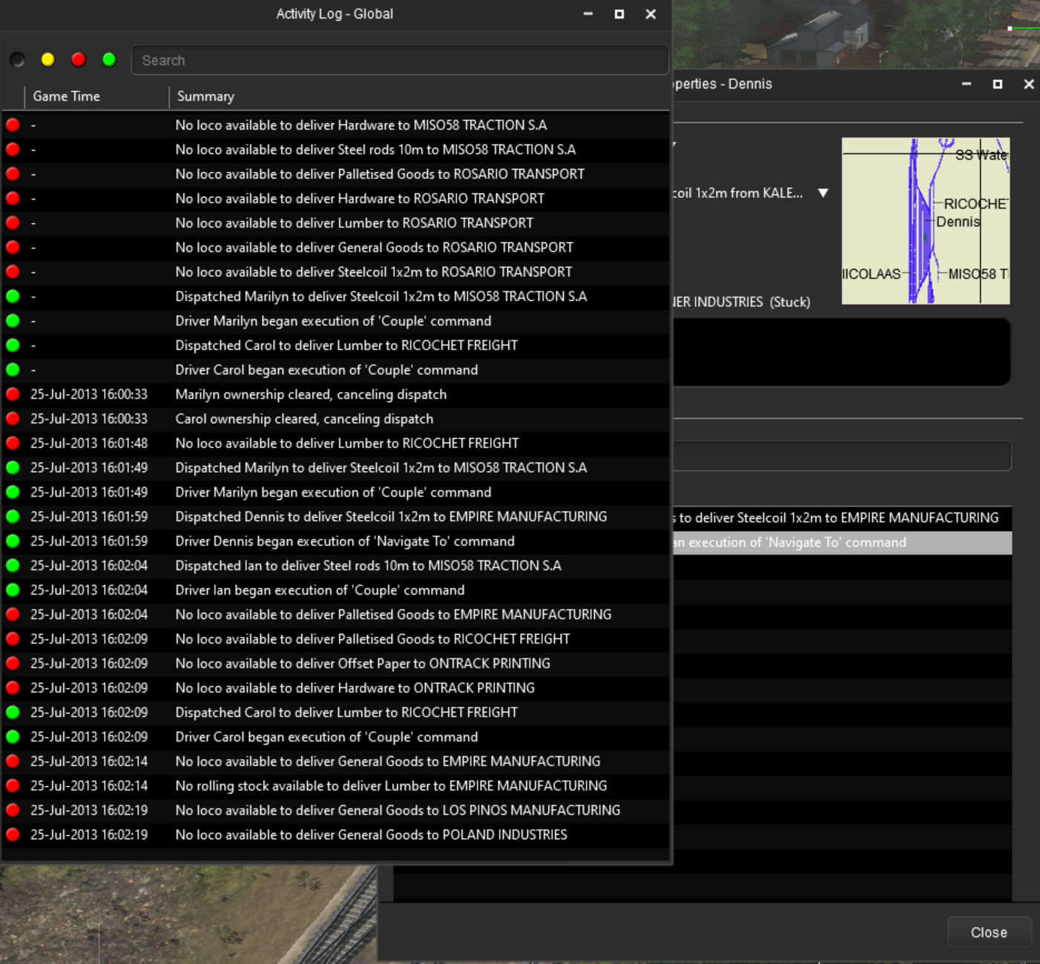
Task: Click red status dot of No rolling stock row
Action: point(13,786)
